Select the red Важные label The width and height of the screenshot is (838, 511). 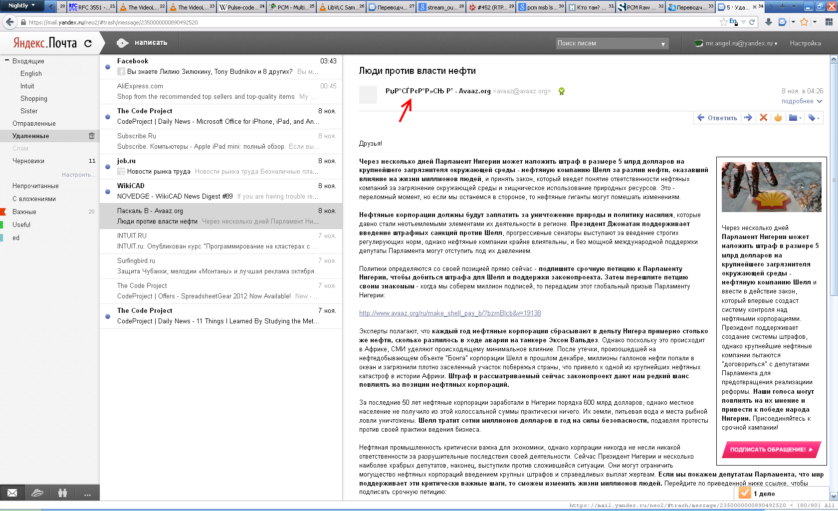pyautogui.click(x=24, y=212)
